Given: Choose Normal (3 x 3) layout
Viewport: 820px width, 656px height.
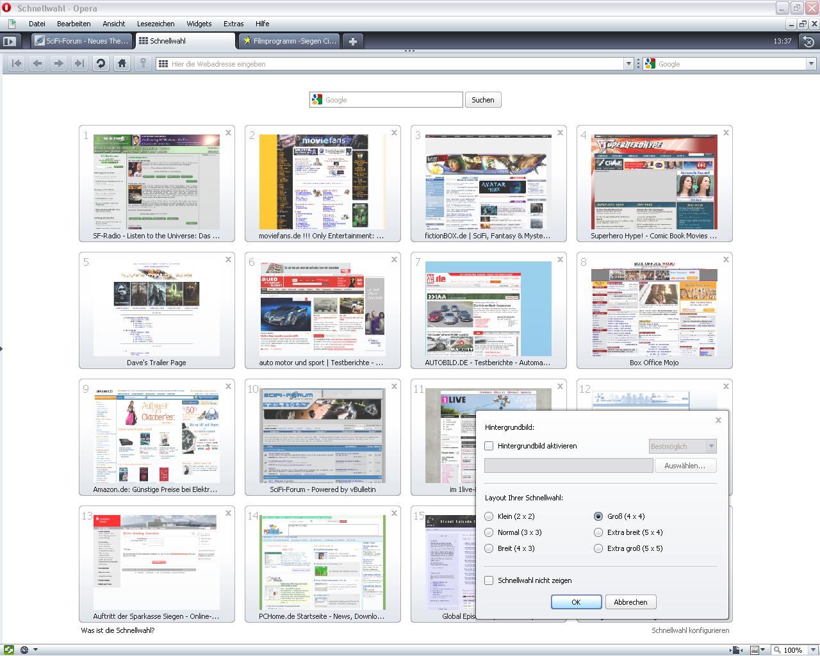Looking at the screenshot, I should [489, 532].
